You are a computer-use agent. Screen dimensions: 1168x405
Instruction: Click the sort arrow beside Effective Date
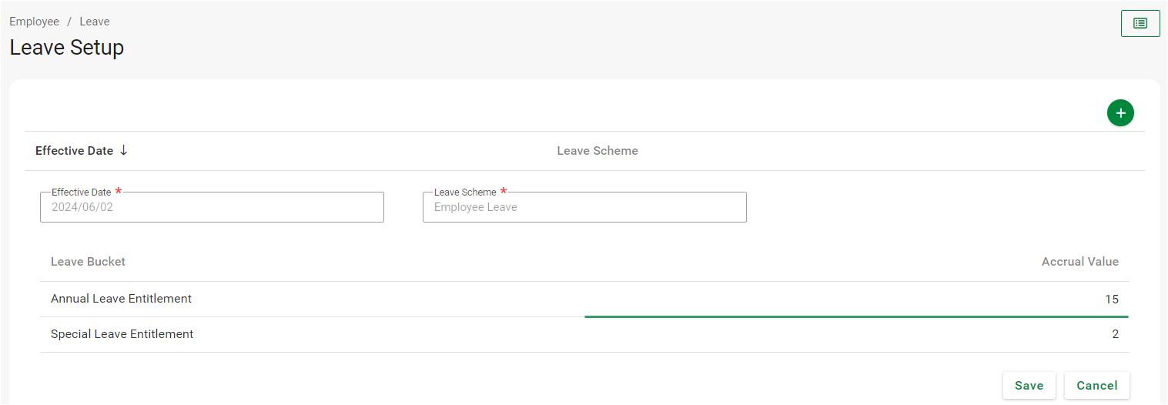pyautogui.click(x=123, y=151)
